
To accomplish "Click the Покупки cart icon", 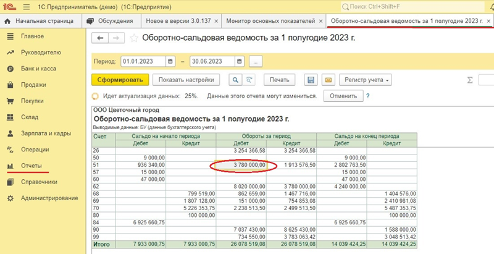I will [x=10, y=101].
